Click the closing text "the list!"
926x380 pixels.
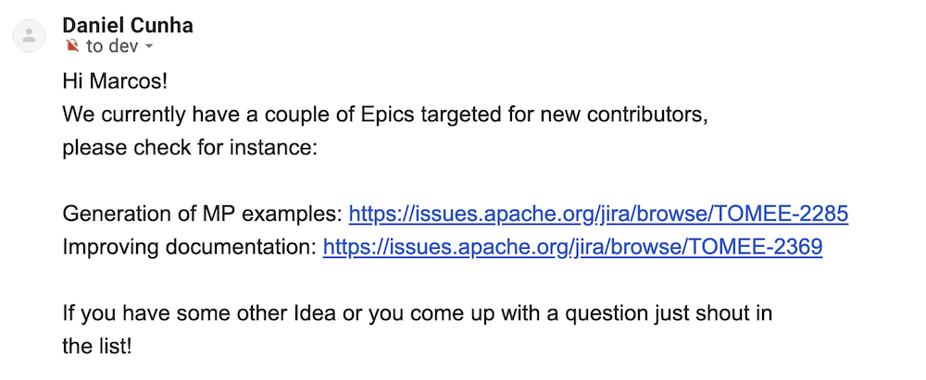pyautogui.click(x=97, y=347)
